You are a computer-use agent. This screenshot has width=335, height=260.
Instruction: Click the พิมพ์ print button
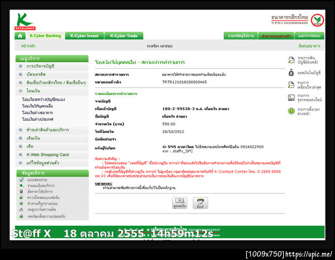(x=200, y=203)
